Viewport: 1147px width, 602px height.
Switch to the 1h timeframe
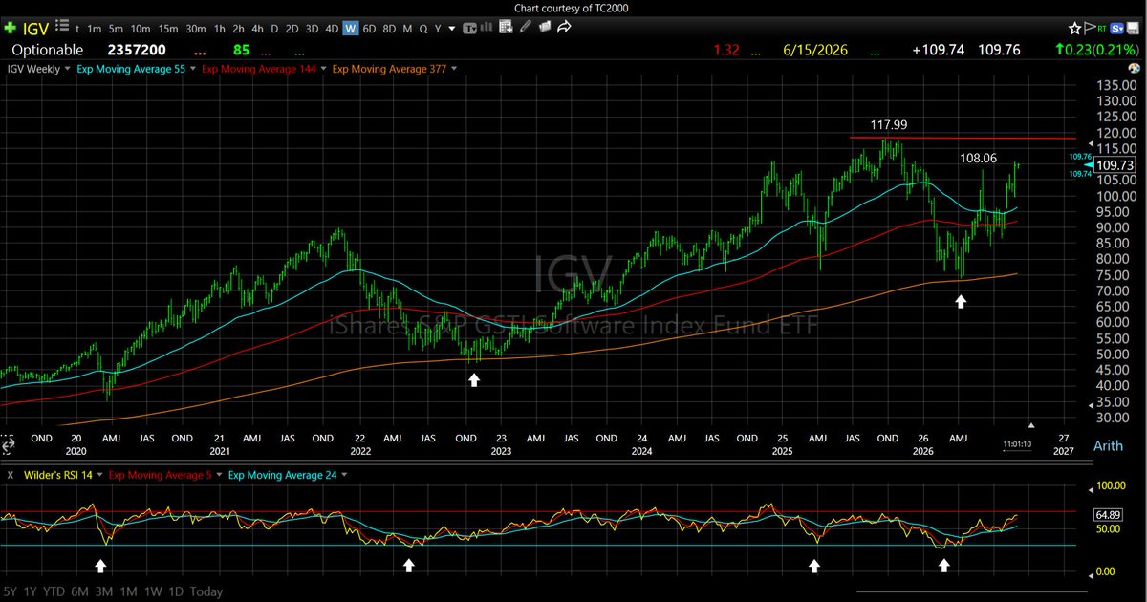(x=220, y=29)
